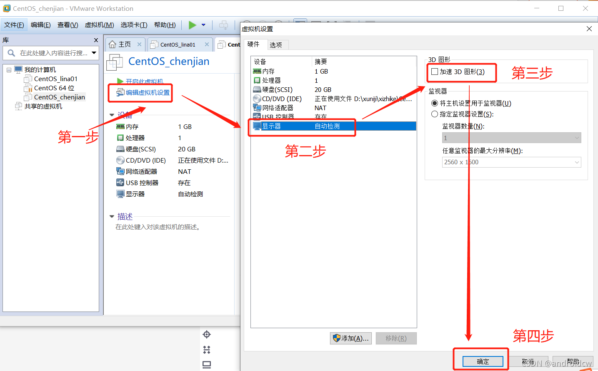The height and width of the screenshot is (371, 598).
Task: Click the 确定 button
Action: coord(483,362)
